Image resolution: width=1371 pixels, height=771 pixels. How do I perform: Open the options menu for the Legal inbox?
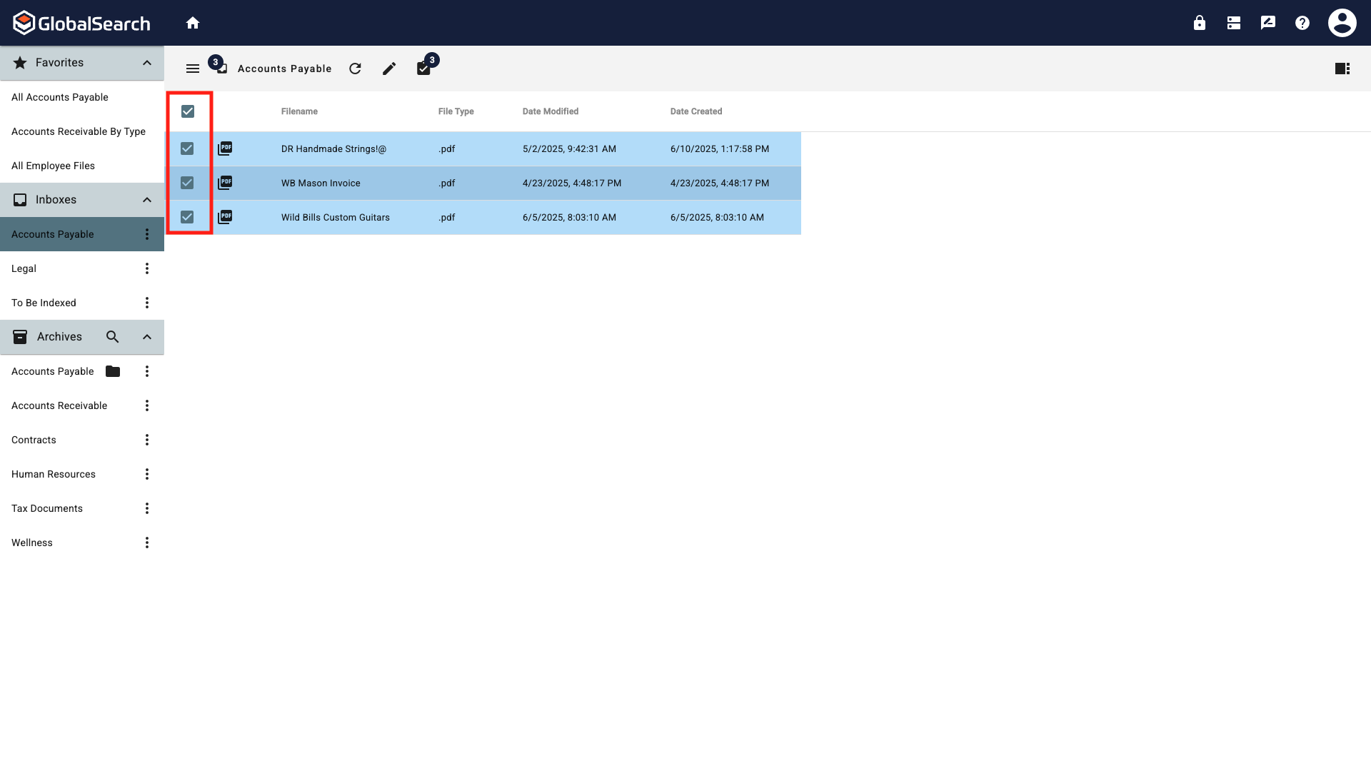coord(146,268)
